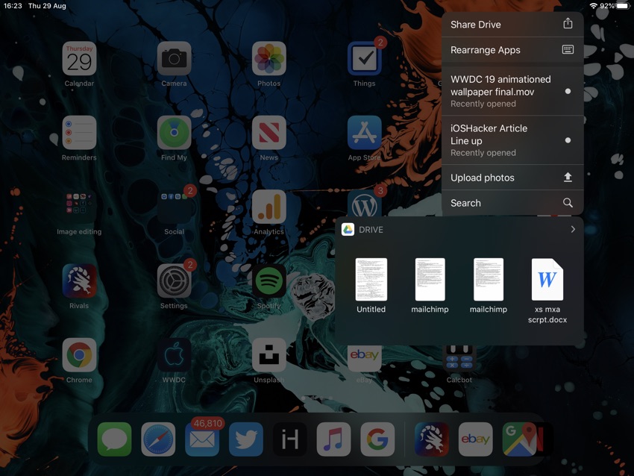Viewport: 634px width, 476px height.
Task: Open WWDC 19 animationed wallpaper final.mov
Action: (x=512, y=91)
